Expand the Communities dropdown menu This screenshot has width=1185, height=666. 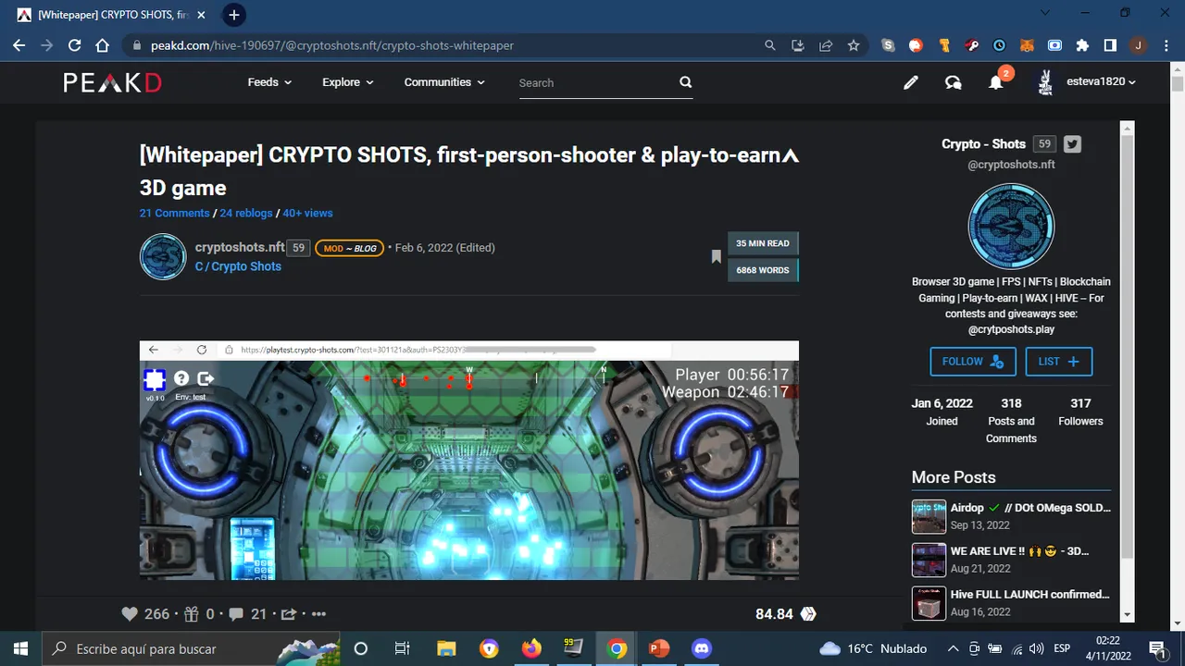click(x=444, y=82)
